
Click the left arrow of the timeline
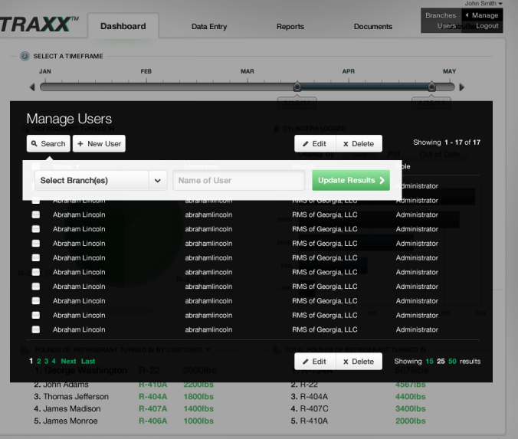[x=32, y=87]
